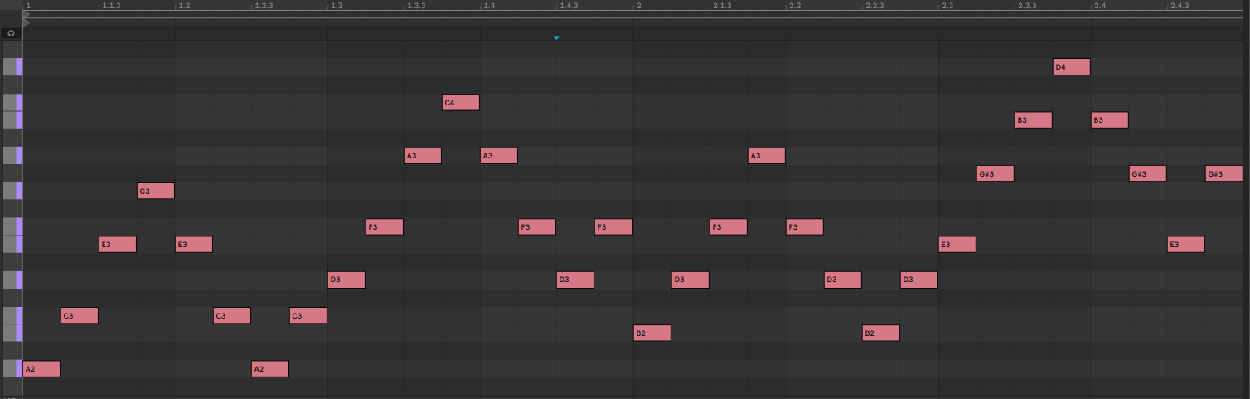Click ruler position 2.3.3
The width and height of the screenshot is (1250, 399).
tap(1026, 6)
